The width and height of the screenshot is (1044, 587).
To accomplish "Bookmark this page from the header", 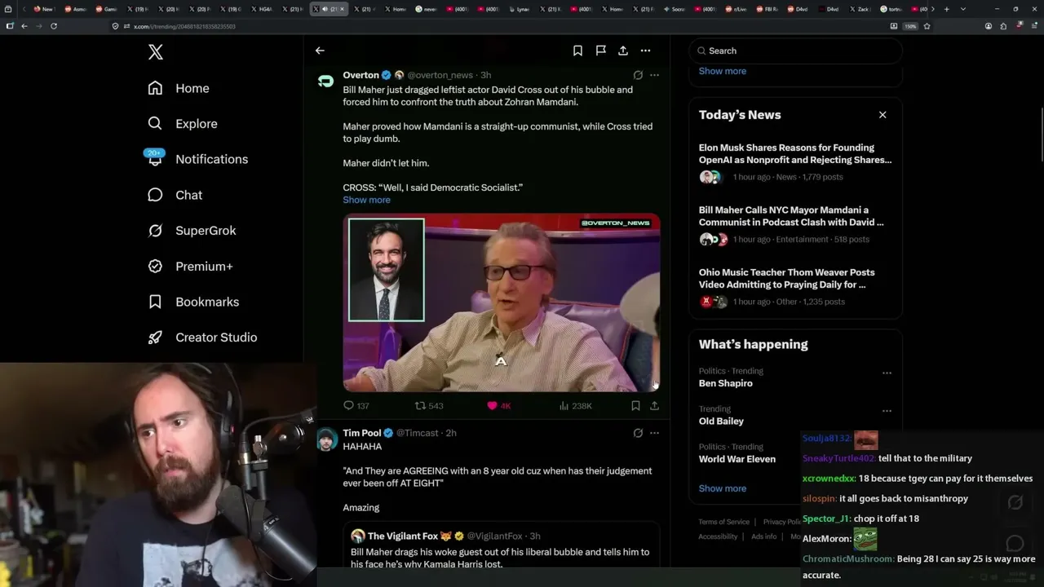I will pyautogui.click(x=577, y=51).
